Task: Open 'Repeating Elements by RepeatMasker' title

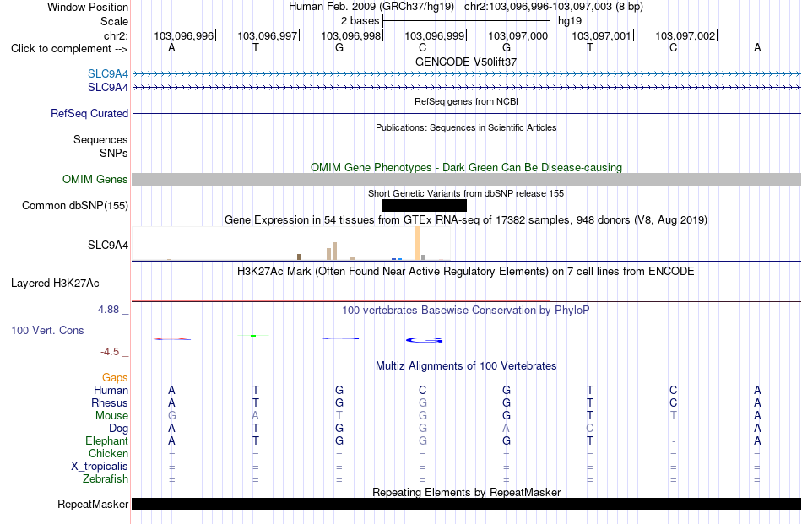Action: [x=466, y=492]
